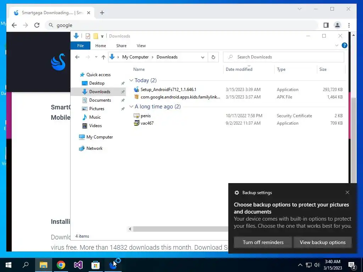Close the Smartgaga Chrome tab
The image size is (363, 272).
pos(88,13)
